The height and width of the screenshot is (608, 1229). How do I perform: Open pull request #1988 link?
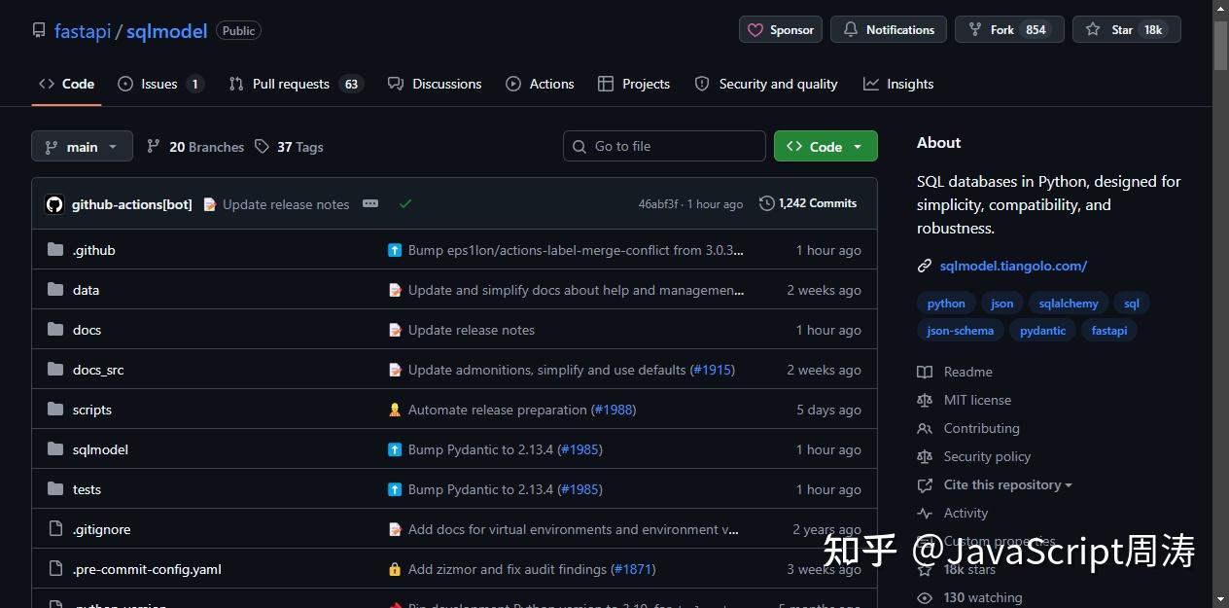(x=614, y=410)
